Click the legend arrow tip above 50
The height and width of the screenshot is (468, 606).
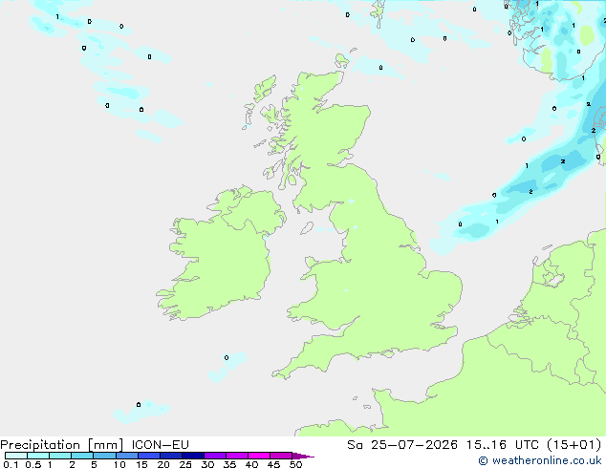(x=303, y=456)
